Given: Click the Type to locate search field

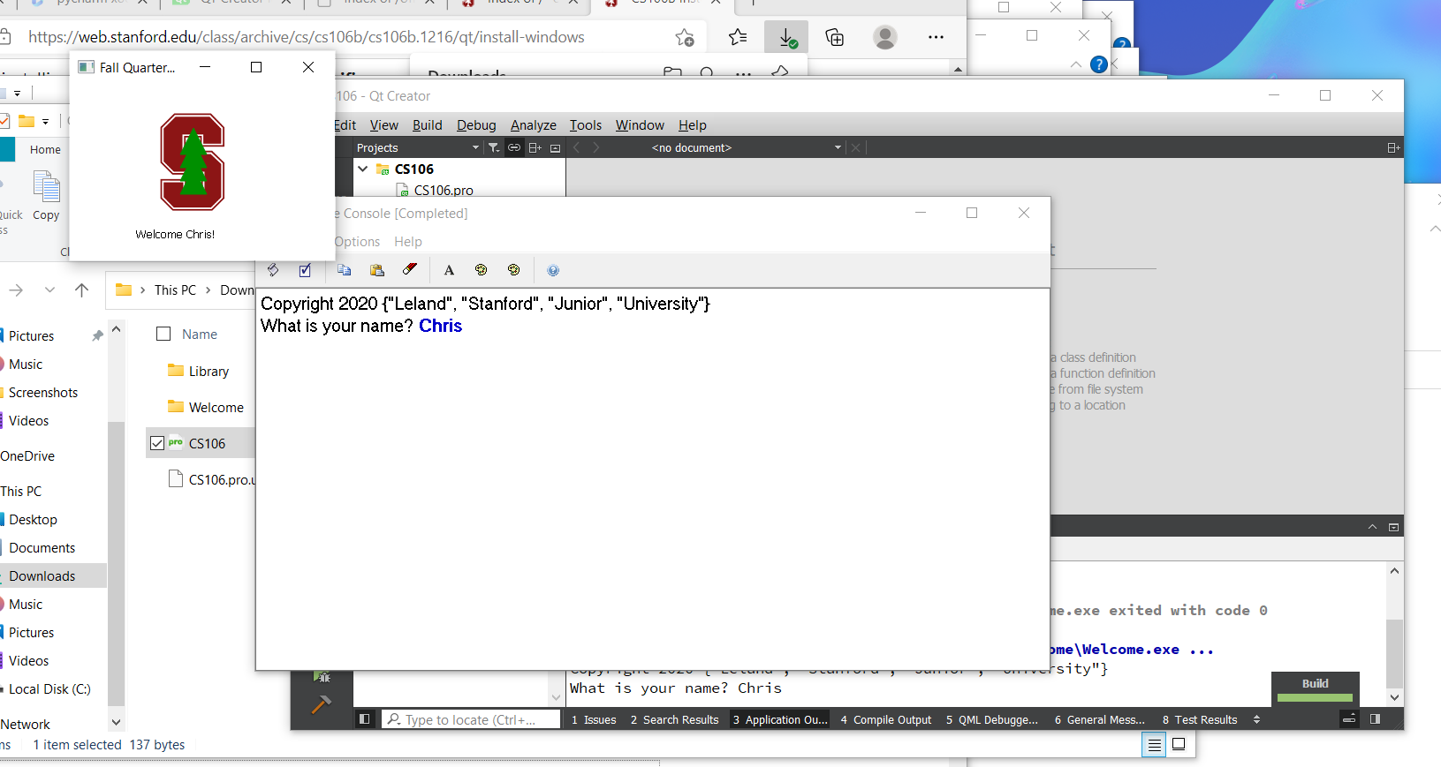Looking at the screenshot, I should 472,720.
